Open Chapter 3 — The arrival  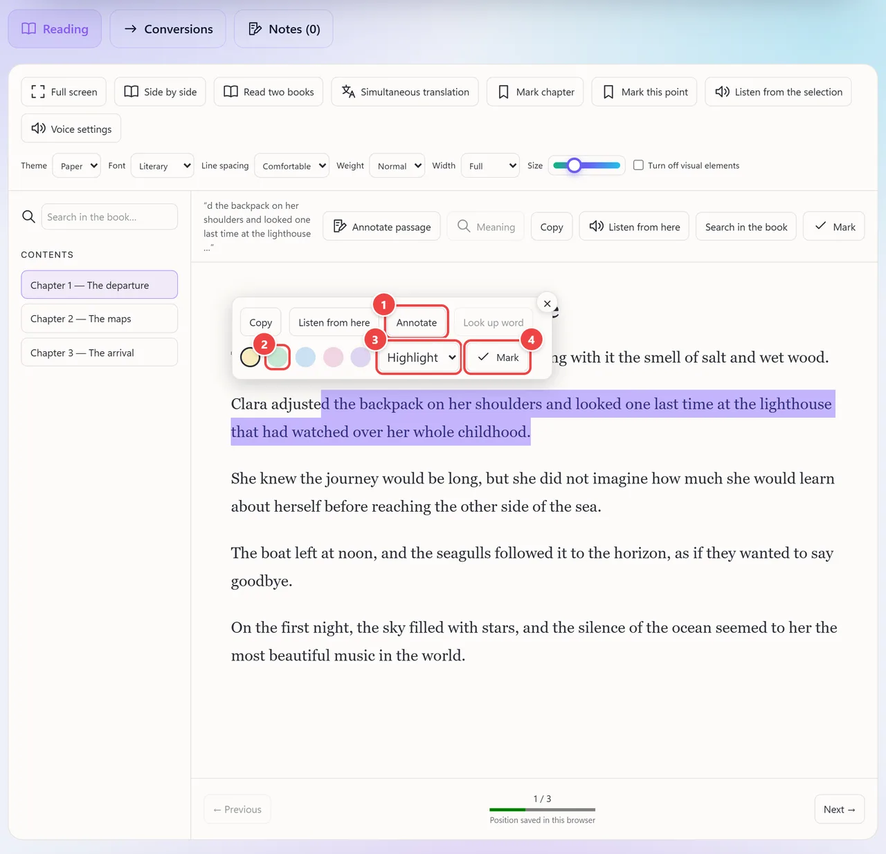99,353
